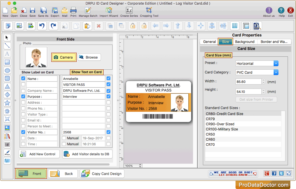Toggle the grid view icon

click(235, 26)
